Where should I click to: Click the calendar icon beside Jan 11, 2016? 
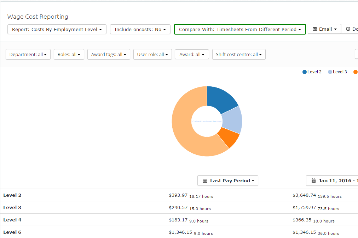(313, 181)
